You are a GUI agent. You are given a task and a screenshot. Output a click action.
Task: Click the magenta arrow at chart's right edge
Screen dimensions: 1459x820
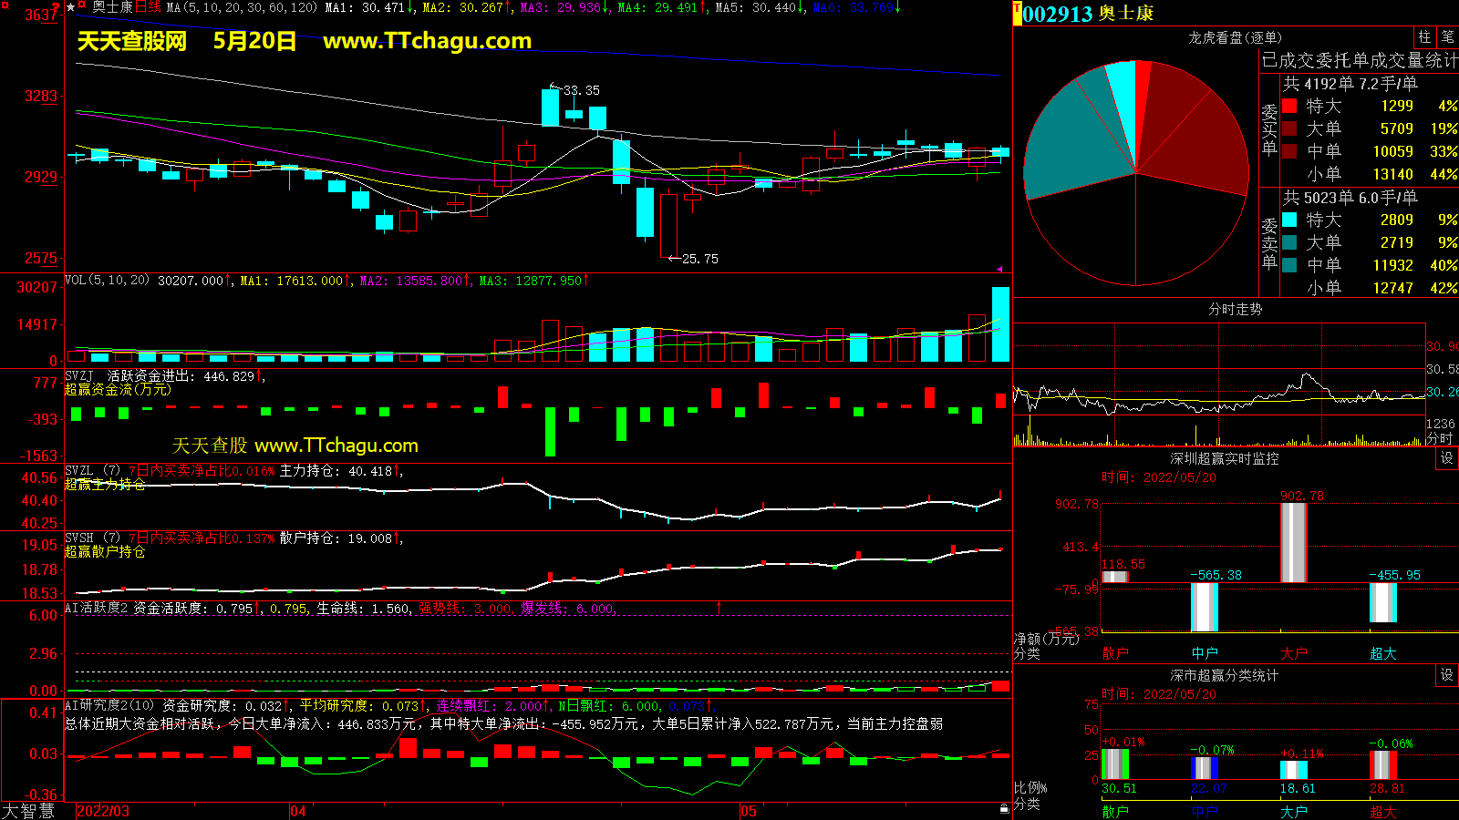(x=1000, y=269)
